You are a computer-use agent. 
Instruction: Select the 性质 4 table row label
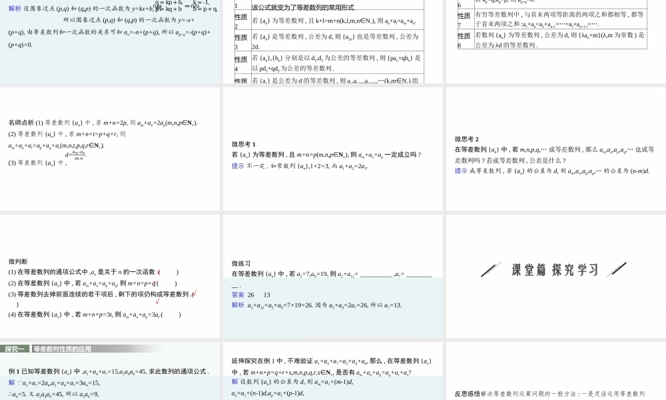(241, 64)
